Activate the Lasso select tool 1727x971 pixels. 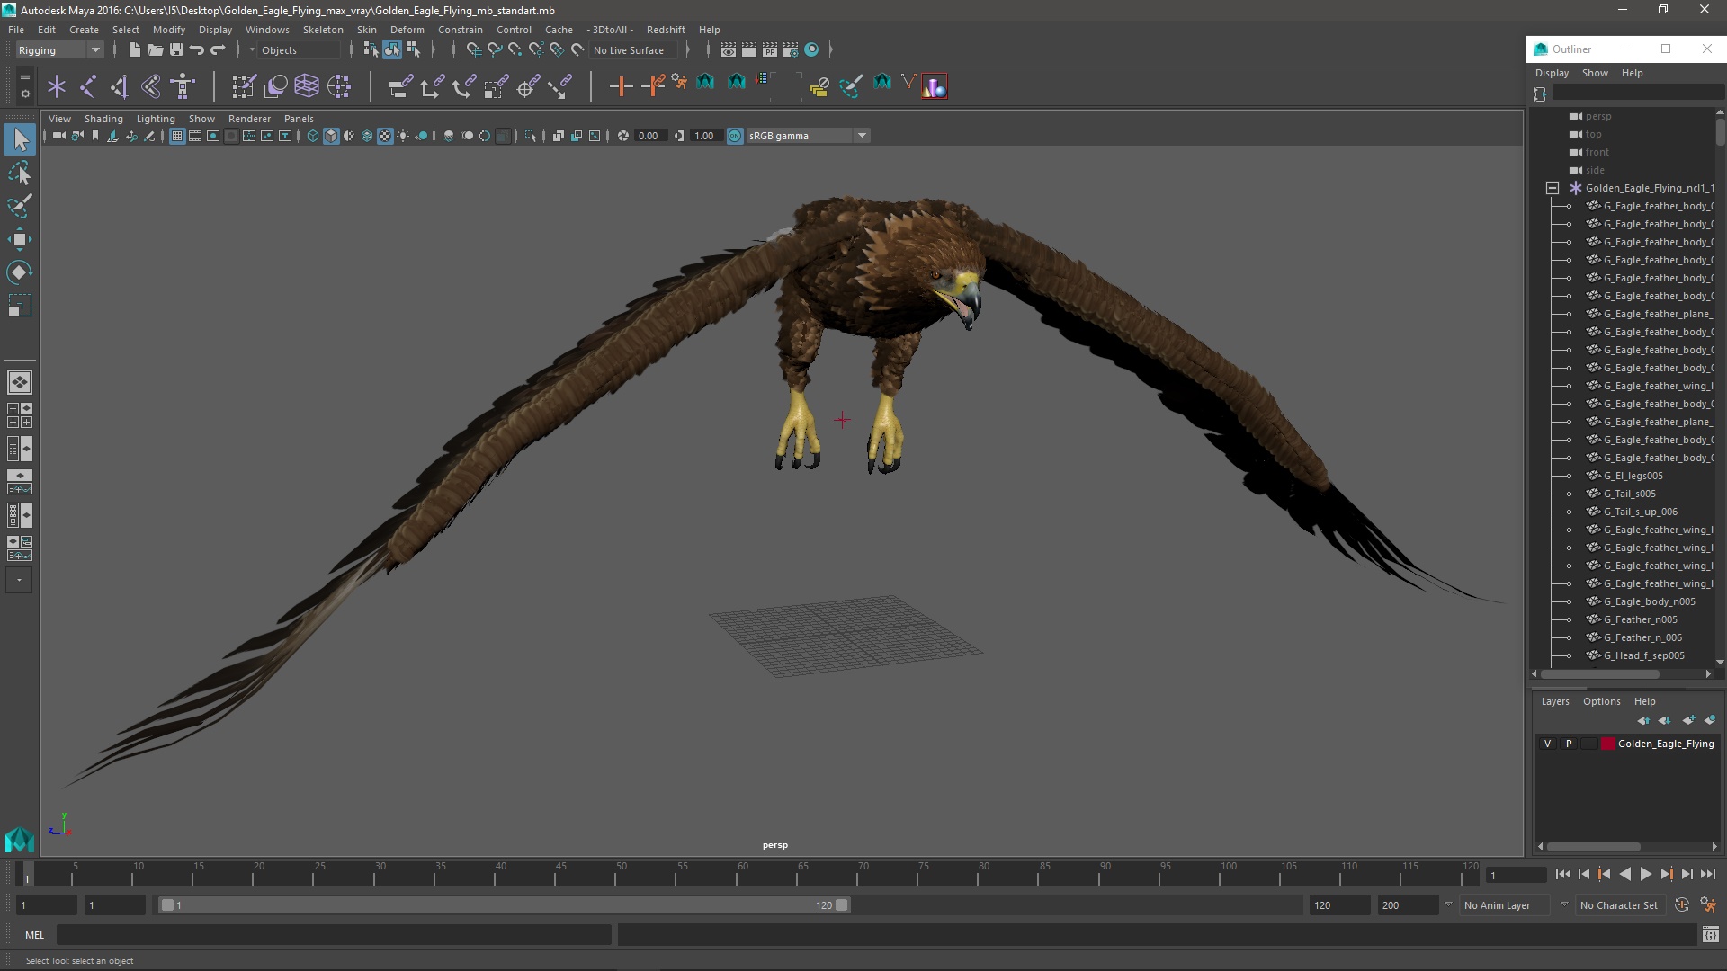(x=20, y=173)
